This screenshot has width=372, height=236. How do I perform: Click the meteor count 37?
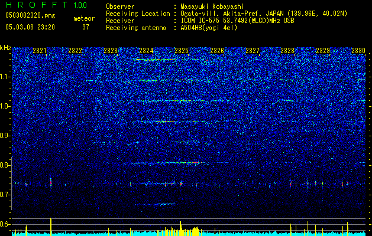86,27
